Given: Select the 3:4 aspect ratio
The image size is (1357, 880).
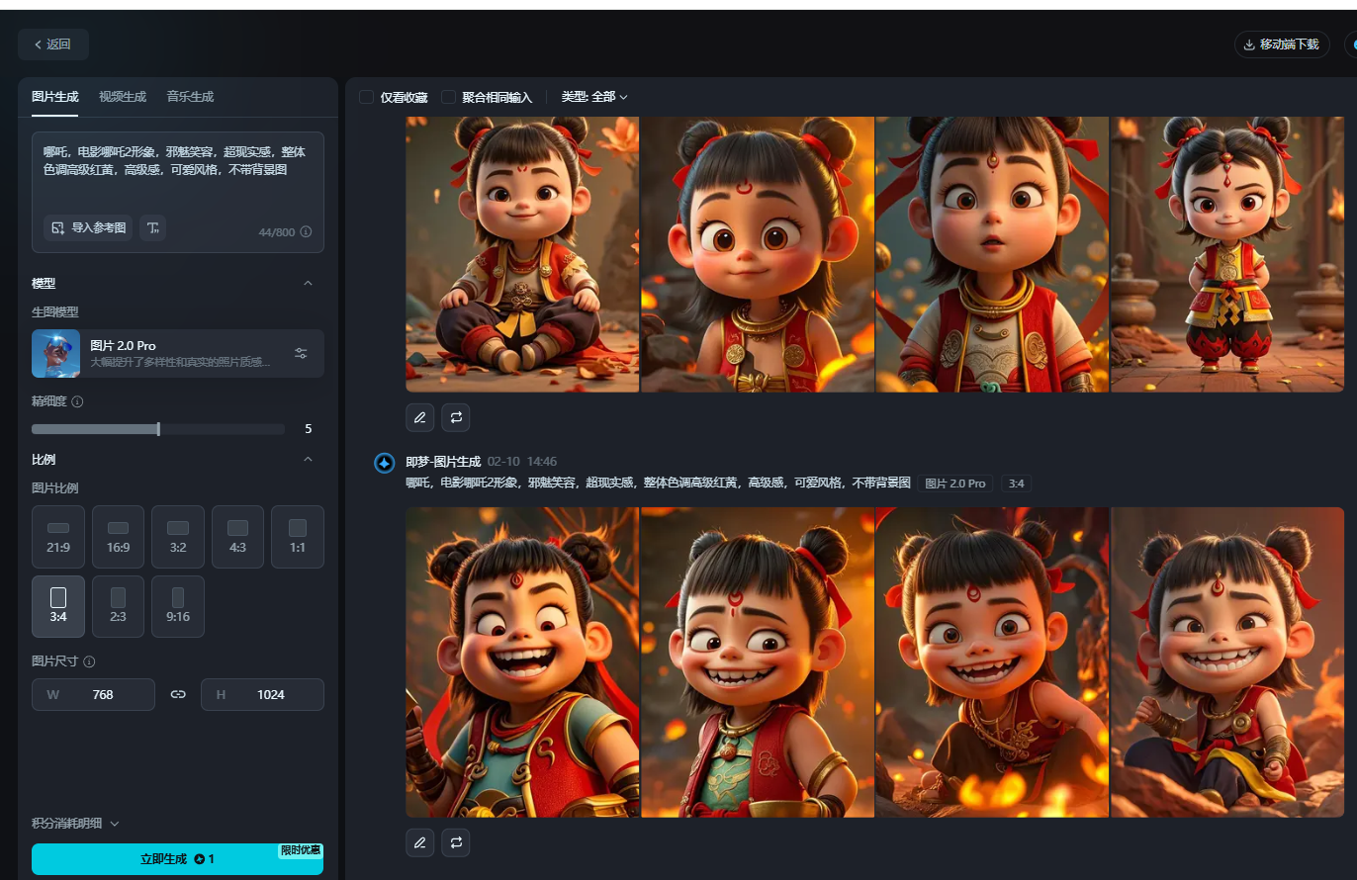Looking at the screenshot, I should (58, 606).
